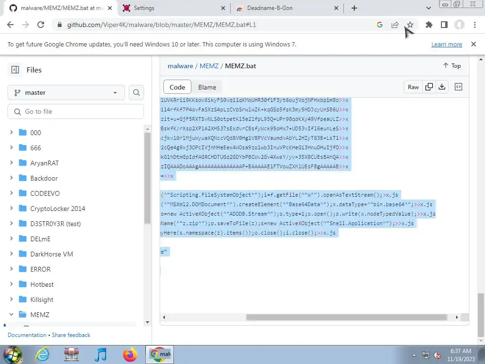Viewport: 485px width, 364px height.
Task: Open Raw file view
Action: 413,87
